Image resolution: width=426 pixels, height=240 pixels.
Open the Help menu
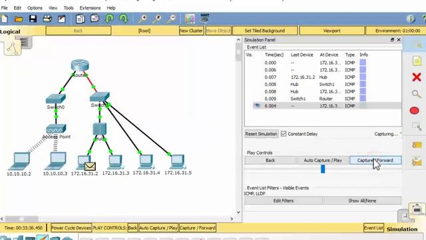(111, 8)
